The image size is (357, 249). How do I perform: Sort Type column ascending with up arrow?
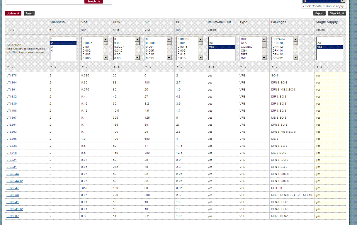(241, 67)
